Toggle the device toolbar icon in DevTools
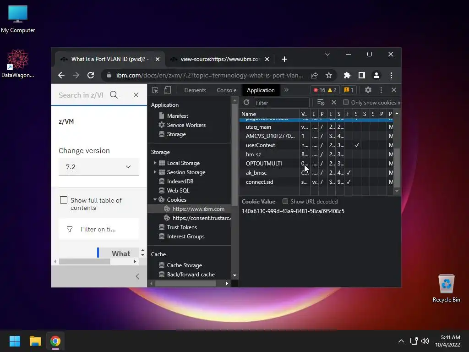This screenshot has height=352, width=469. pos(167,90)
